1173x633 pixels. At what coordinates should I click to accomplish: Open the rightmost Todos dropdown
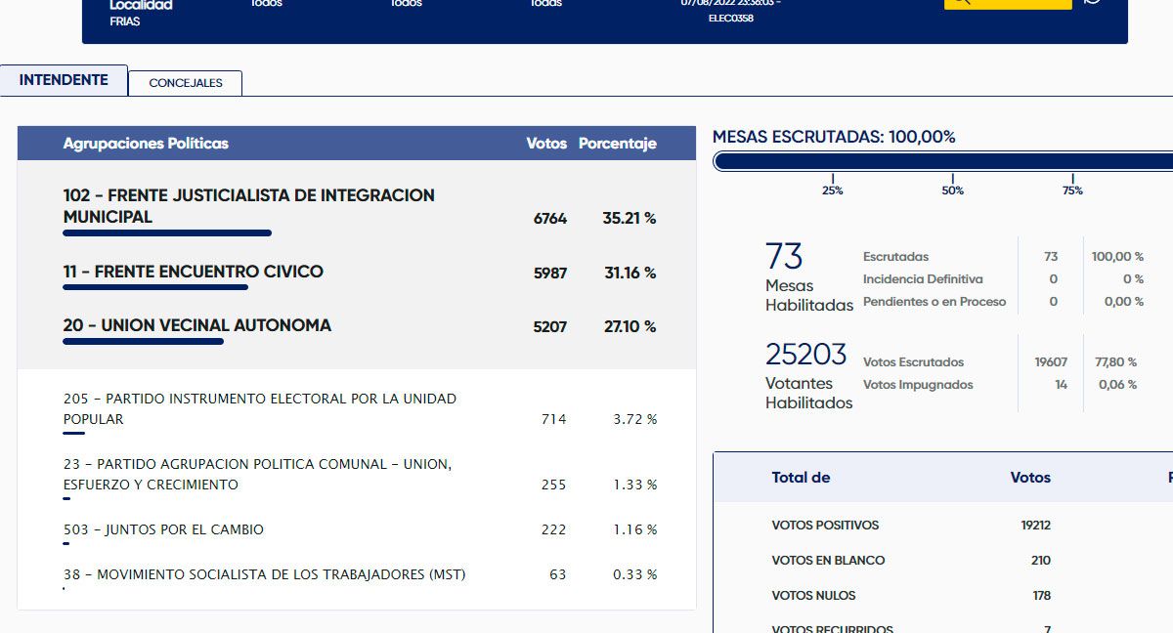click(545, 4)
